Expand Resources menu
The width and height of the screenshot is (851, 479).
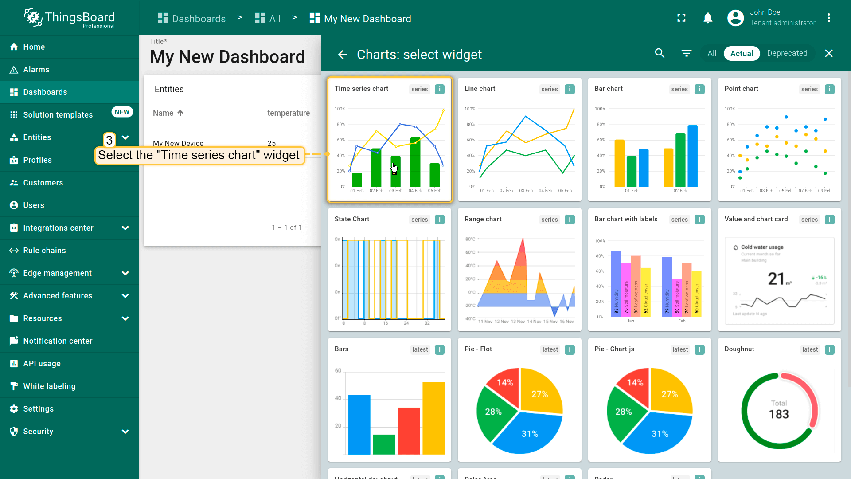pyautogui.click(x=125, y=318)
